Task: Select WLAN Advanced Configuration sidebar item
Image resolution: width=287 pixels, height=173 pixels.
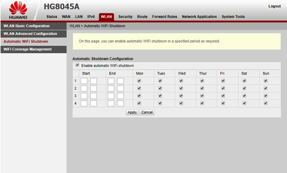Action: click(x=30, y=34)
